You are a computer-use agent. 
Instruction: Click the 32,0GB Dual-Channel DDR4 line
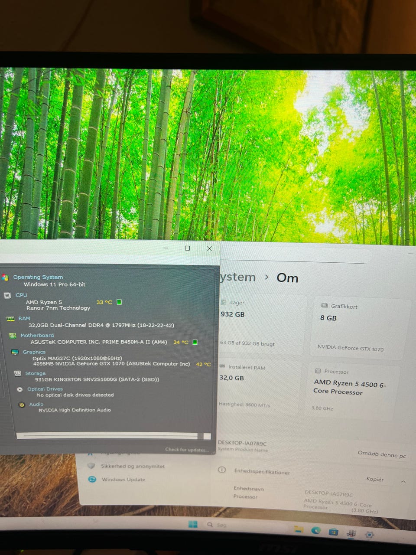[101, 325]
